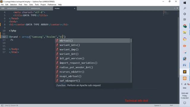Switch to the echoprint.php tab
This screenshot has width=190, height=107.
[12, 8]
